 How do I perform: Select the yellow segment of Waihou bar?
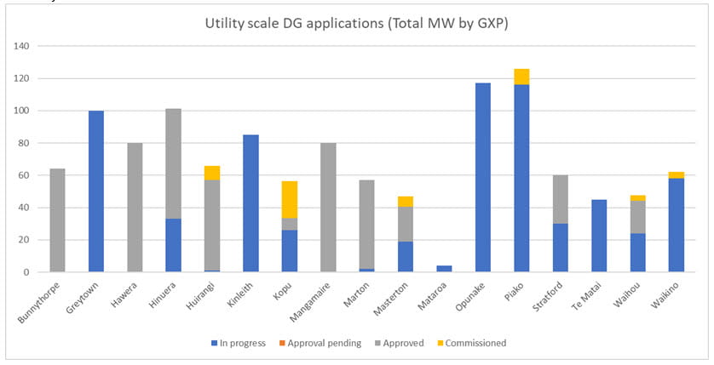638,197
